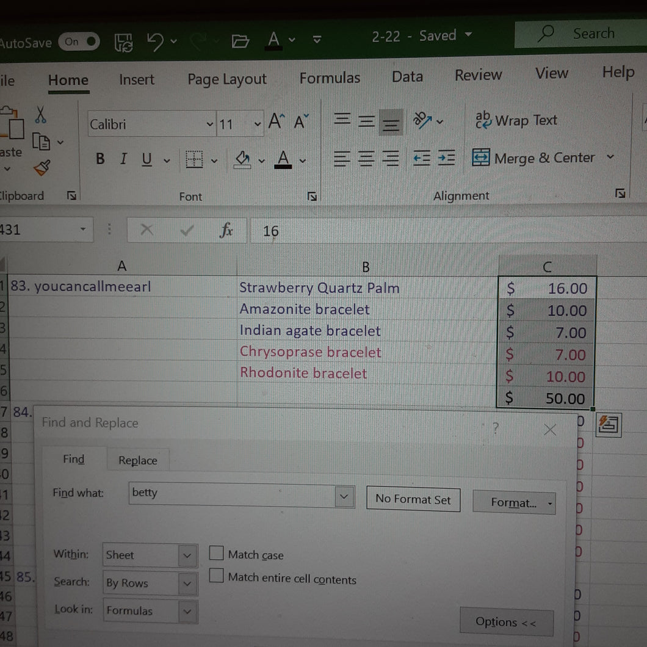Click the Search box in title bar
Viewport: 647px width, 647px height.
pyautogui.click(x=580, y=34)
